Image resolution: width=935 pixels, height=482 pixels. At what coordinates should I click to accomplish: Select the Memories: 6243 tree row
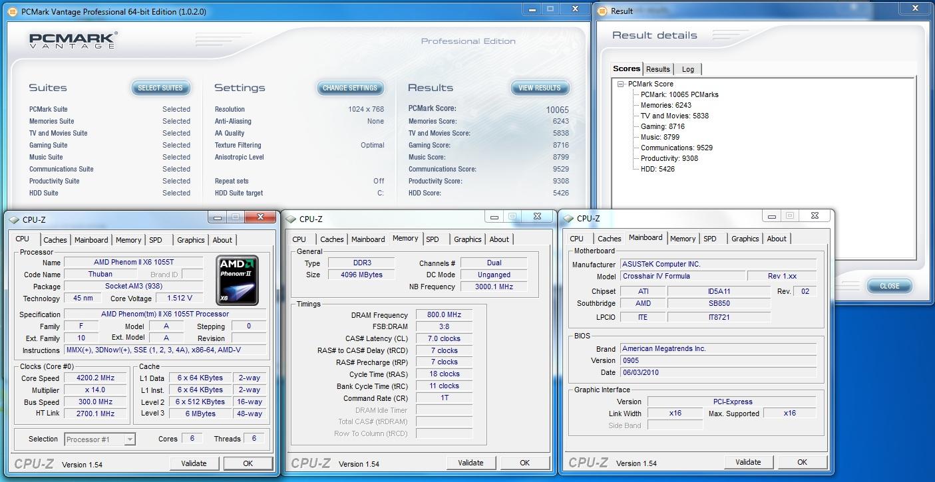[x=666, y=105]
